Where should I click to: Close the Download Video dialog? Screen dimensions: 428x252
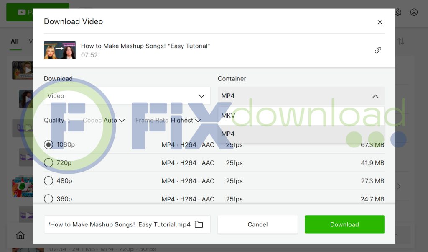click(380, 22)
